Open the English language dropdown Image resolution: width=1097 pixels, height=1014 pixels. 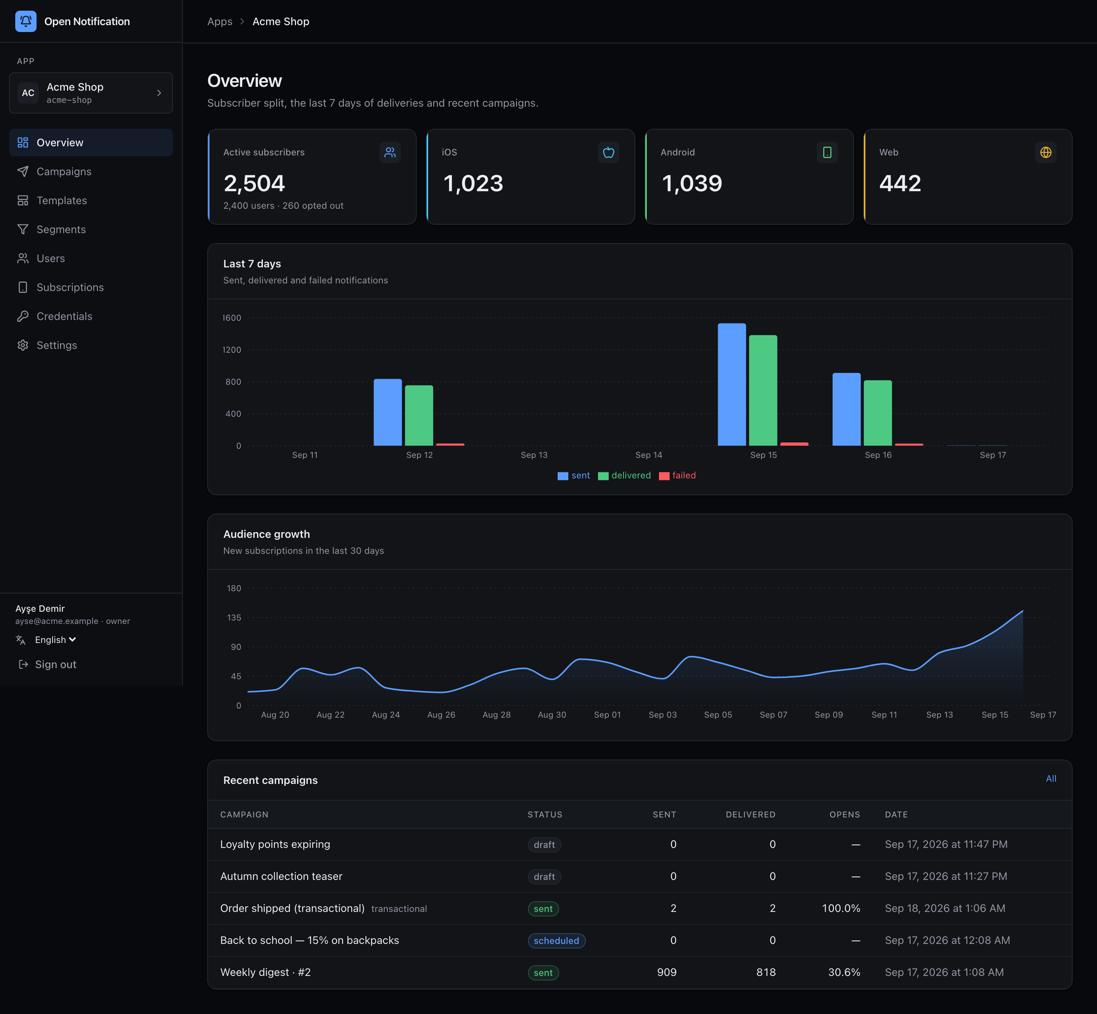click(x=56, y=640)
